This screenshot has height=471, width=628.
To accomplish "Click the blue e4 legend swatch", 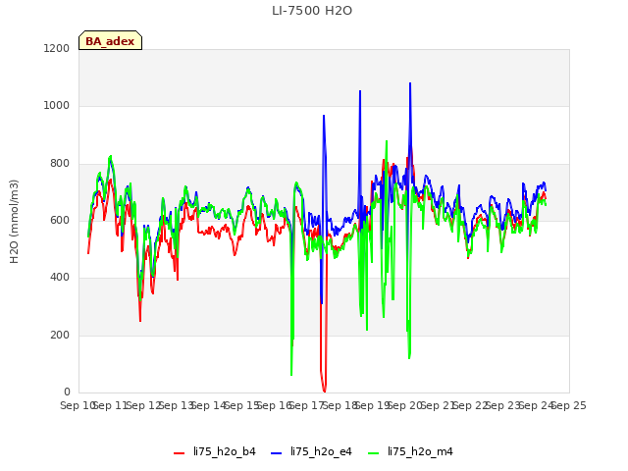I will [x=276, y=453].
